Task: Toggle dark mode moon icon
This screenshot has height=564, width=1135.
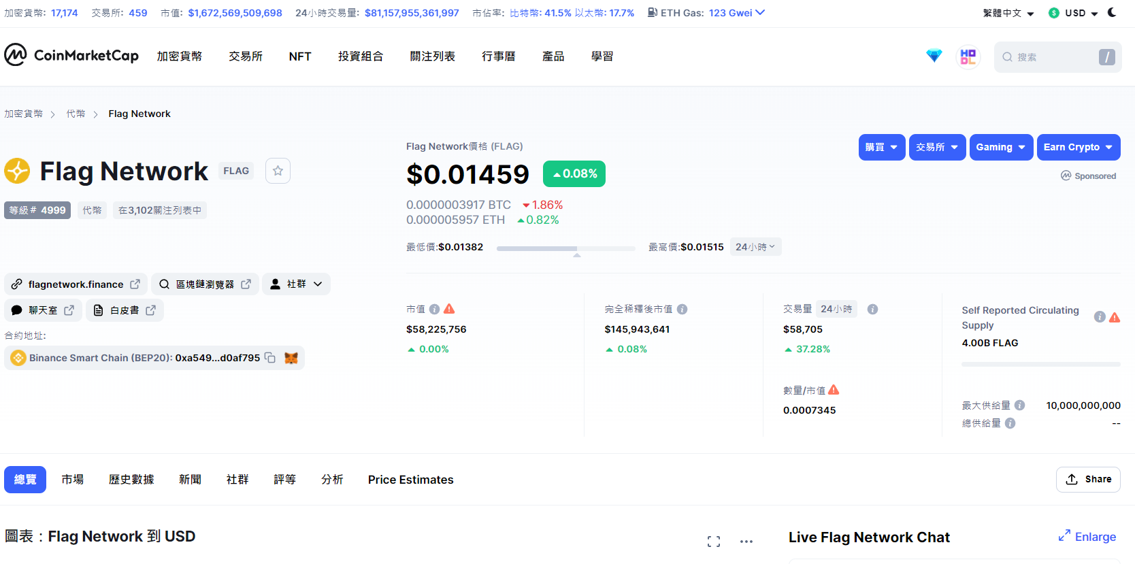Action: [1113, 12]
